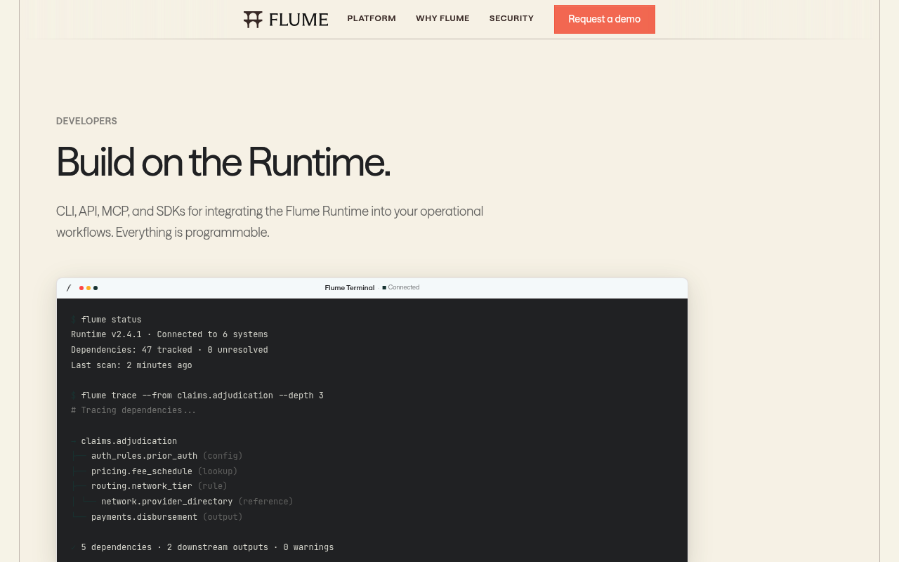Click the terminal italic f icon
This screenshot has width=899, height=562.
(x=69, y=288)
